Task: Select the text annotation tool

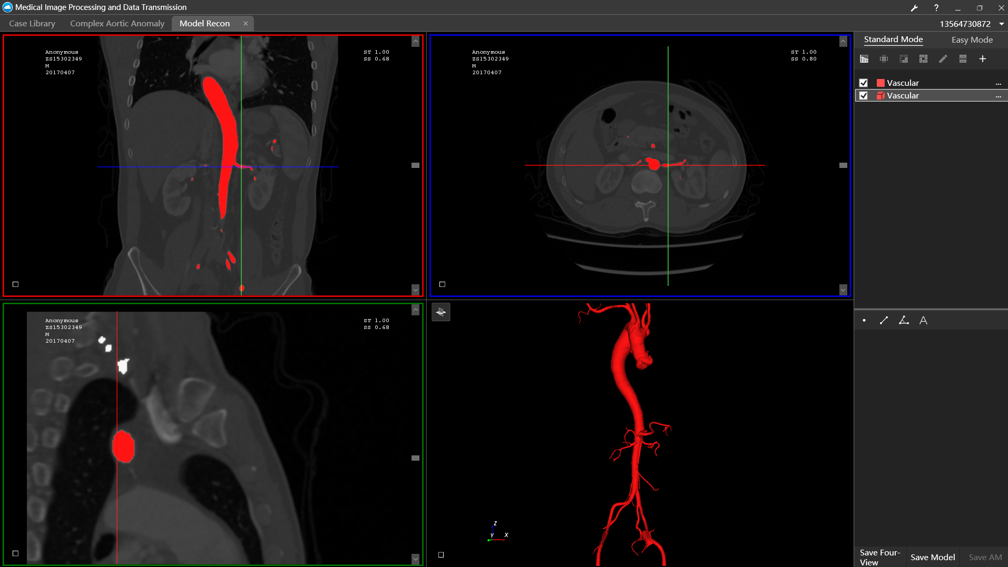Action: [923, 321]
